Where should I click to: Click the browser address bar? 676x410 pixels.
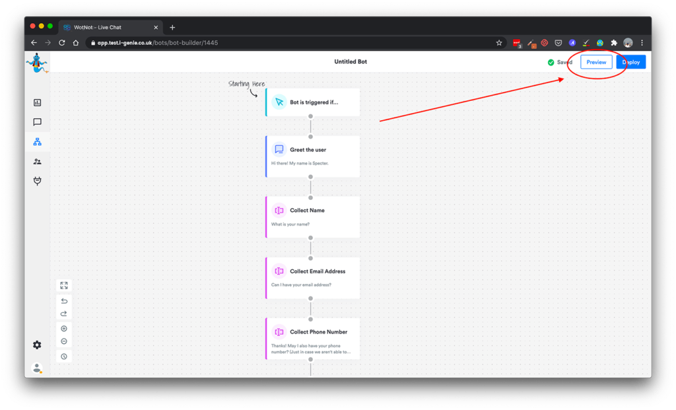(x=290, y=43)
